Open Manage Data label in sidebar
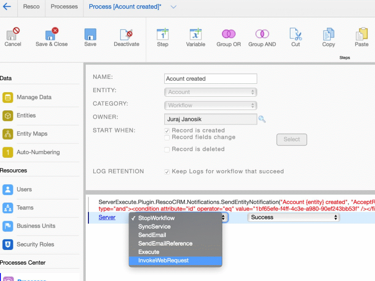The width and height of the screenshot is (375, 281). (x=34, y=98)
